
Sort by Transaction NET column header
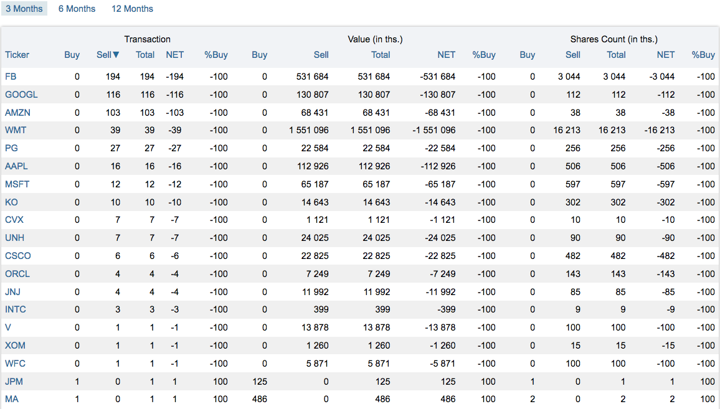[x=175, y=55]
